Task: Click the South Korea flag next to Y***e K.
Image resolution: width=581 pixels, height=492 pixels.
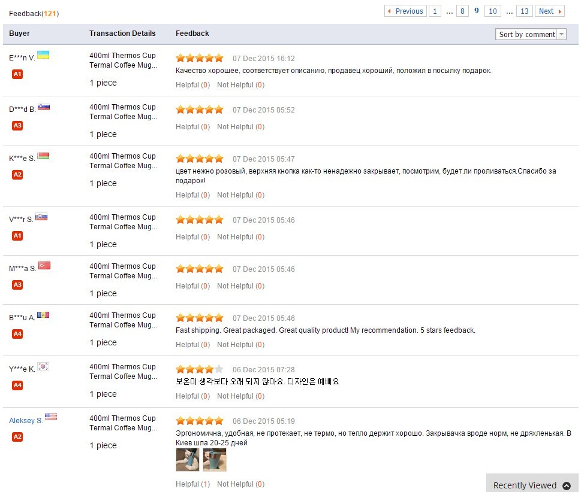Action: click(43, 366)
